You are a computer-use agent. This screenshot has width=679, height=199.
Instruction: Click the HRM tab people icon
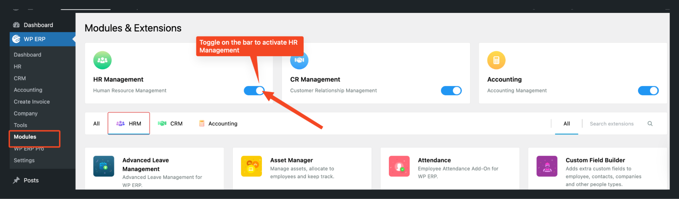(120, 124)
